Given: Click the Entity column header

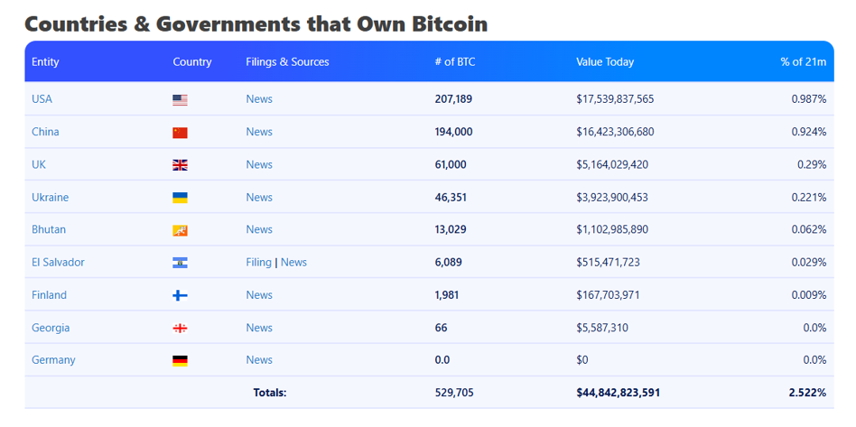Looking at the screenshot, I should 45,62.
